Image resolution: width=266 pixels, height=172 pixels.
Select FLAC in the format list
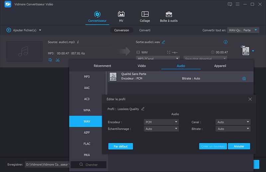[x=87, y=144]
